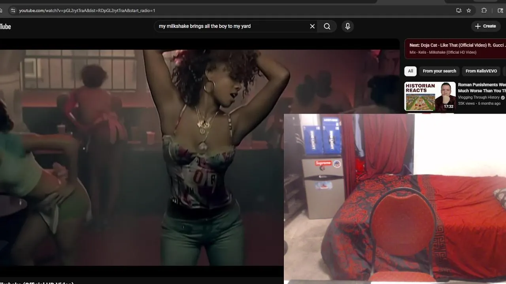Select the From your search chip
Image resolution: width=506 pixels, height=284 pixels.
click(x=439, y=71)
